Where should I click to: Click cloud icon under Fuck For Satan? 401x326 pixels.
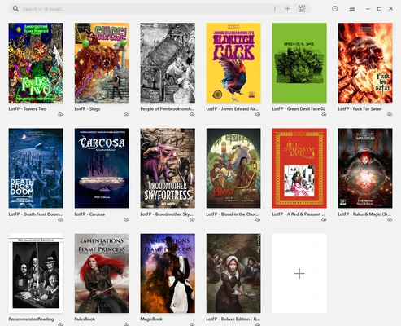[390, 114]
